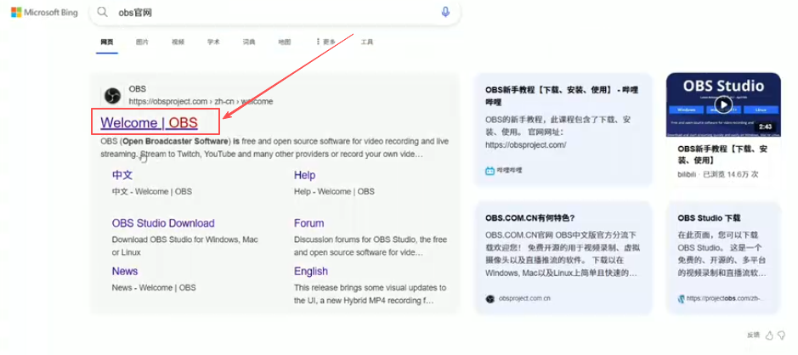Click the OBS site name above URL
Image resolution: width=798 pixels, height=355 pixels.
138,89
